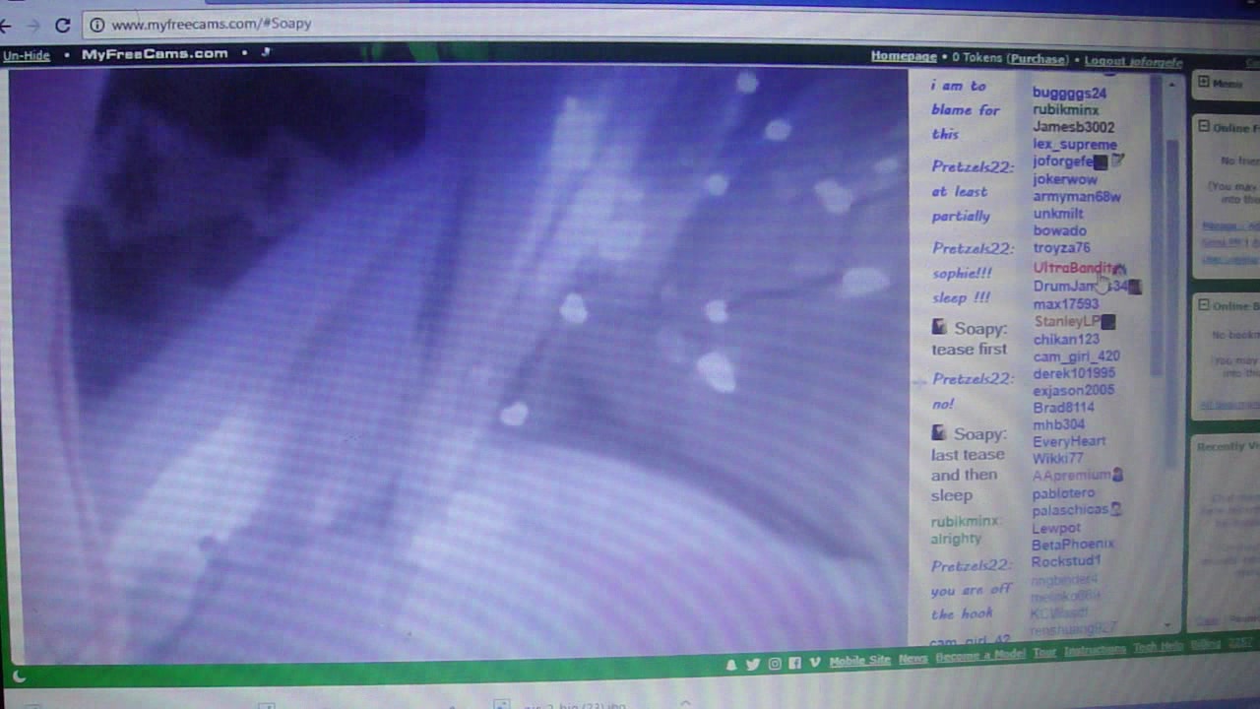
Task: Open the News footer link
Action: [913, 659]
